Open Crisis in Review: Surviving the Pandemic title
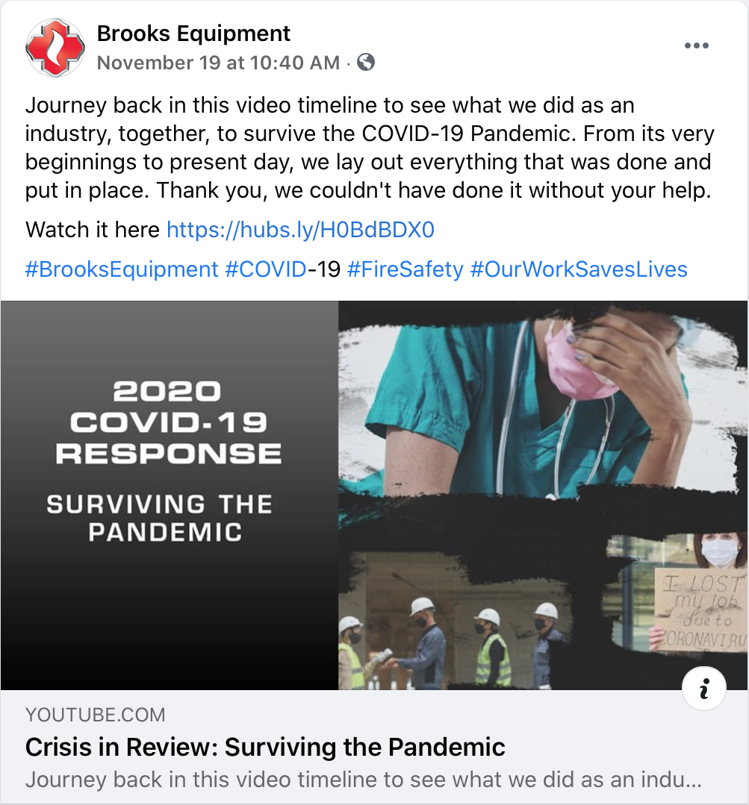 coord(265,747)
